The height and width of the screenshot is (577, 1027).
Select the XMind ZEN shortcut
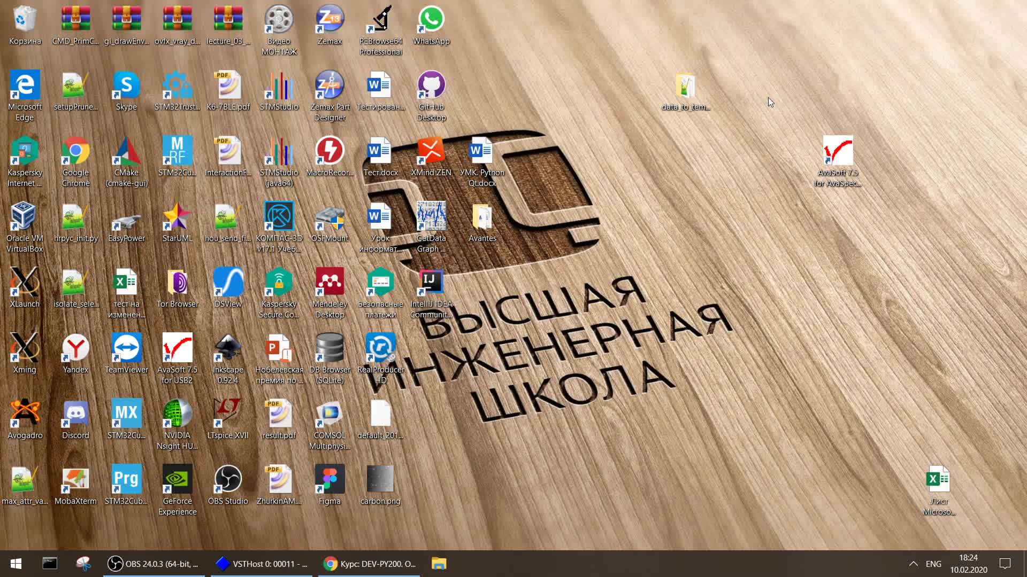[x=431, y=157]
